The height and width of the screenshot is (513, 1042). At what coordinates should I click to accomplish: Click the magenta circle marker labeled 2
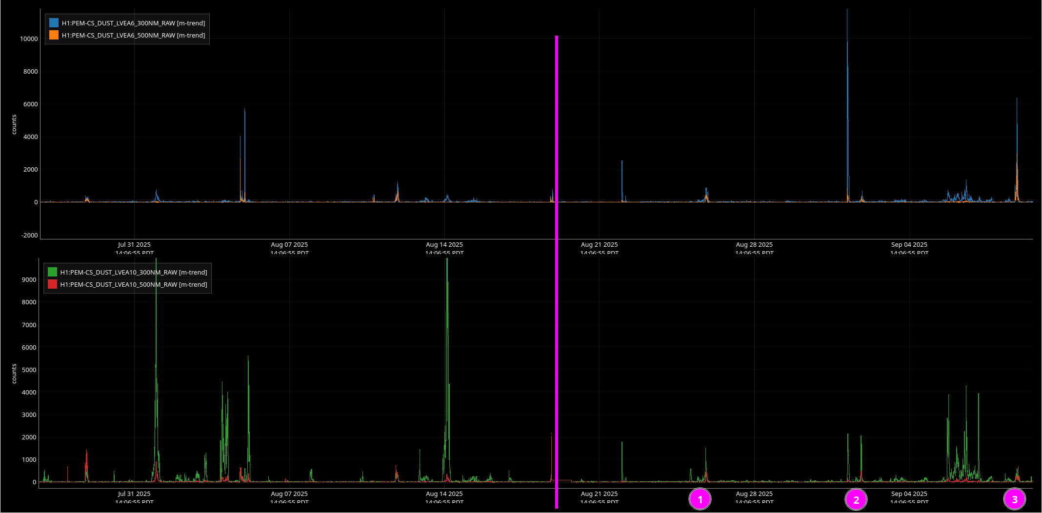coord(856,500)
